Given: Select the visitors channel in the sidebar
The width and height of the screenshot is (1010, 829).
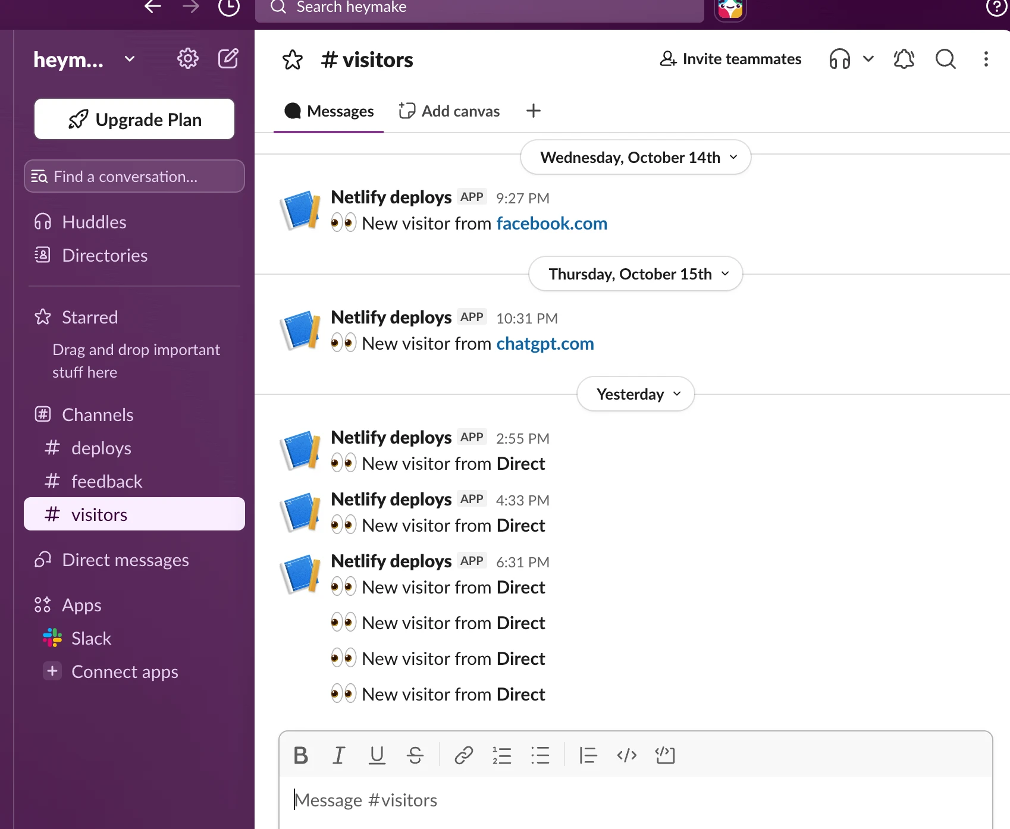Looking at the screenshot, I should pos(134,514).
